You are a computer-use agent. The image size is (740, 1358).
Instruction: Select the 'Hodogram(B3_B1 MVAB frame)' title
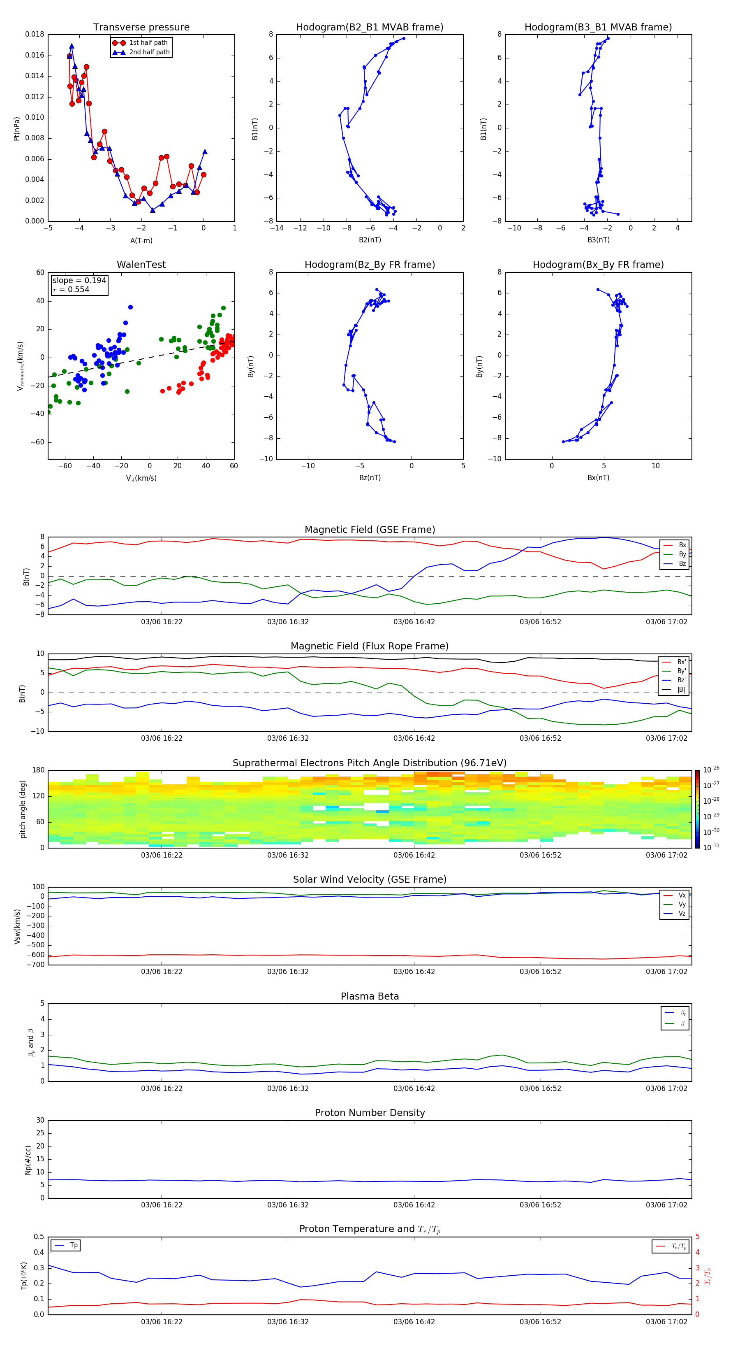point(598,28)
